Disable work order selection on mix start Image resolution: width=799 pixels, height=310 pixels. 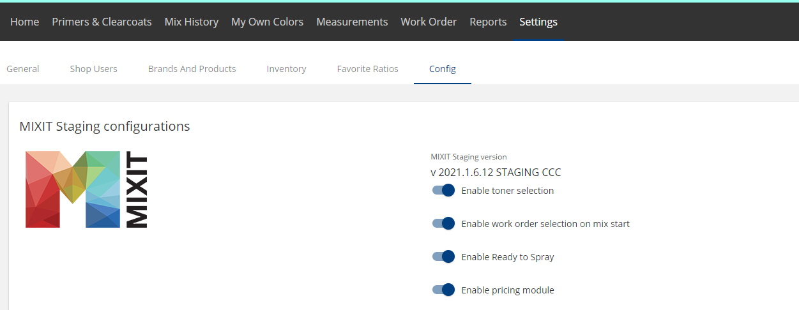click(443, 223)
